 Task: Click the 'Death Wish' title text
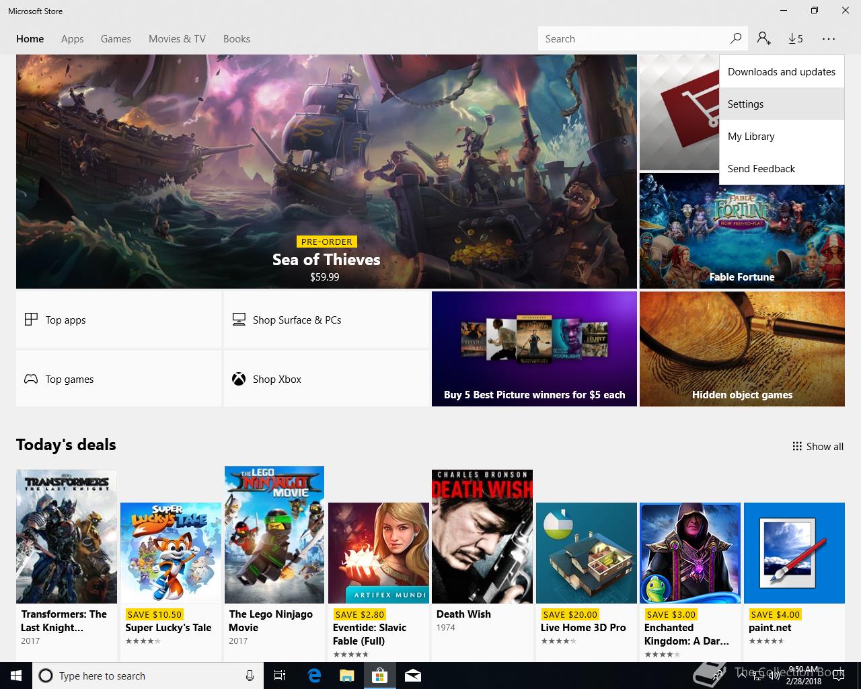[463, 614]
